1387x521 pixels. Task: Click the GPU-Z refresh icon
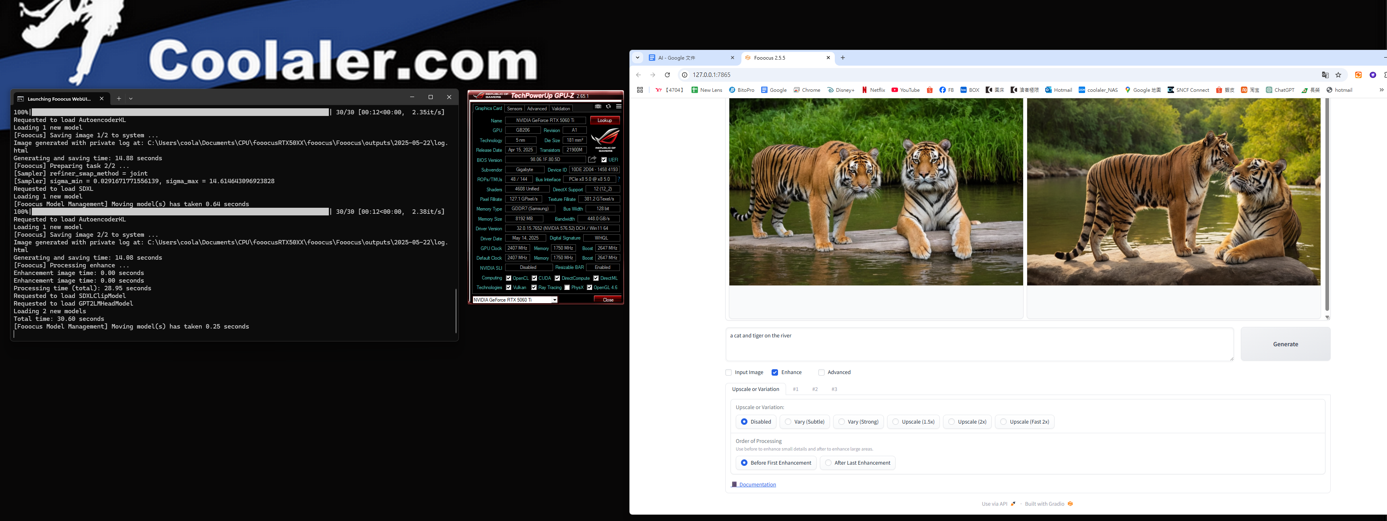click(609, 107)
